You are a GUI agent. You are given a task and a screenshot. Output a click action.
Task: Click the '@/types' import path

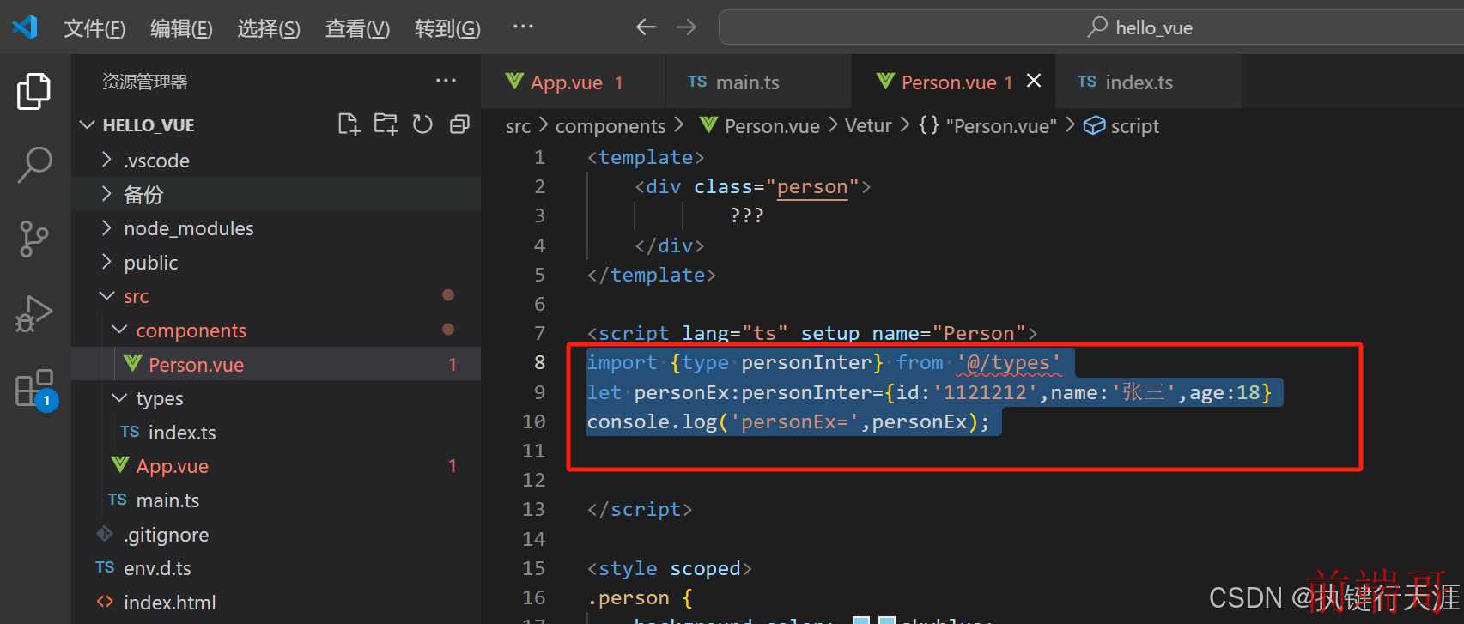(x=1009, y=363)
